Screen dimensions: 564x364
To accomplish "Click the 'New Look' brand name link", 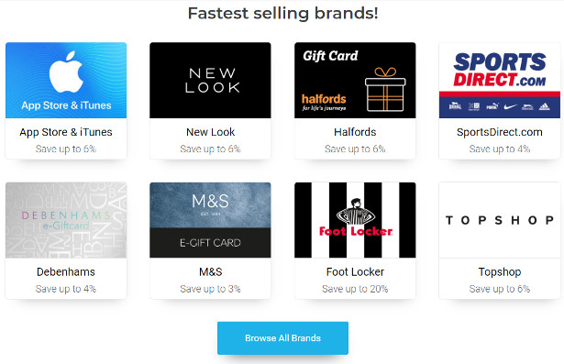I will (x=210, y=132).
